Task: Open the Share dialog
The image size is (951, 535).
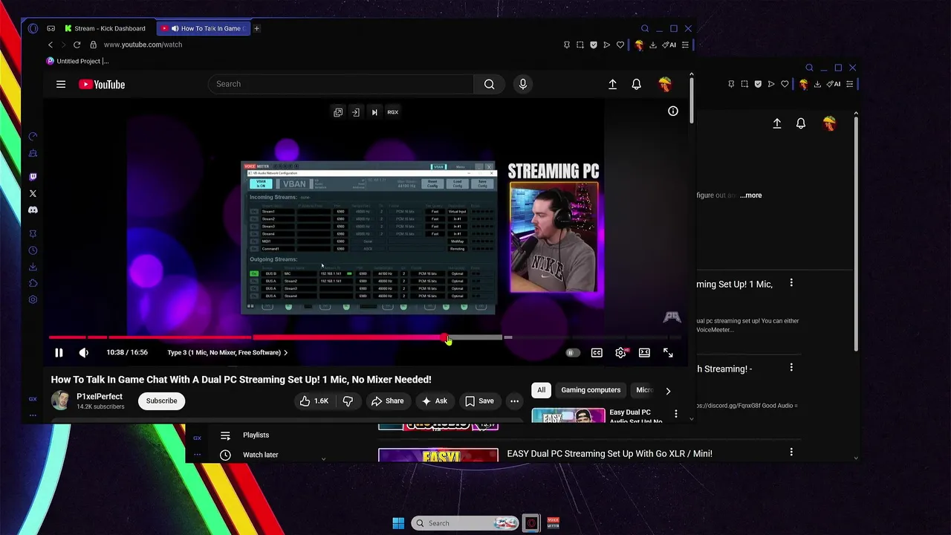Action: tap(388, 401)
